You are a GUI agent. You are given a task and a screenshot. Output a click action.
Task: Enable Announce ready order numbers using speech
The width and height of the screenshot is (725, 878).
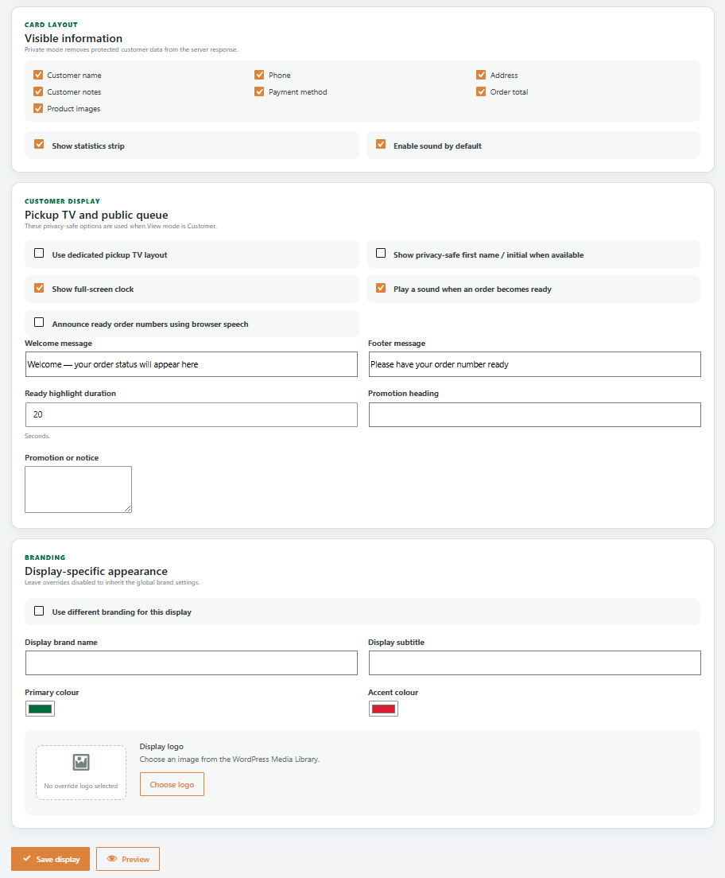39,322
